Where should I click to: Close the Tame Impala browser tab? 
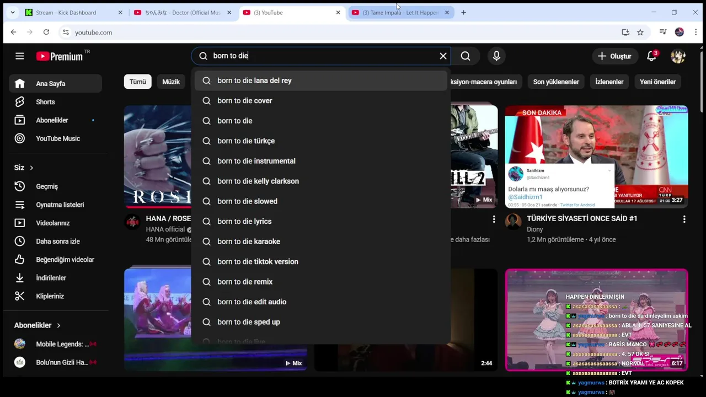pos(447,13)
